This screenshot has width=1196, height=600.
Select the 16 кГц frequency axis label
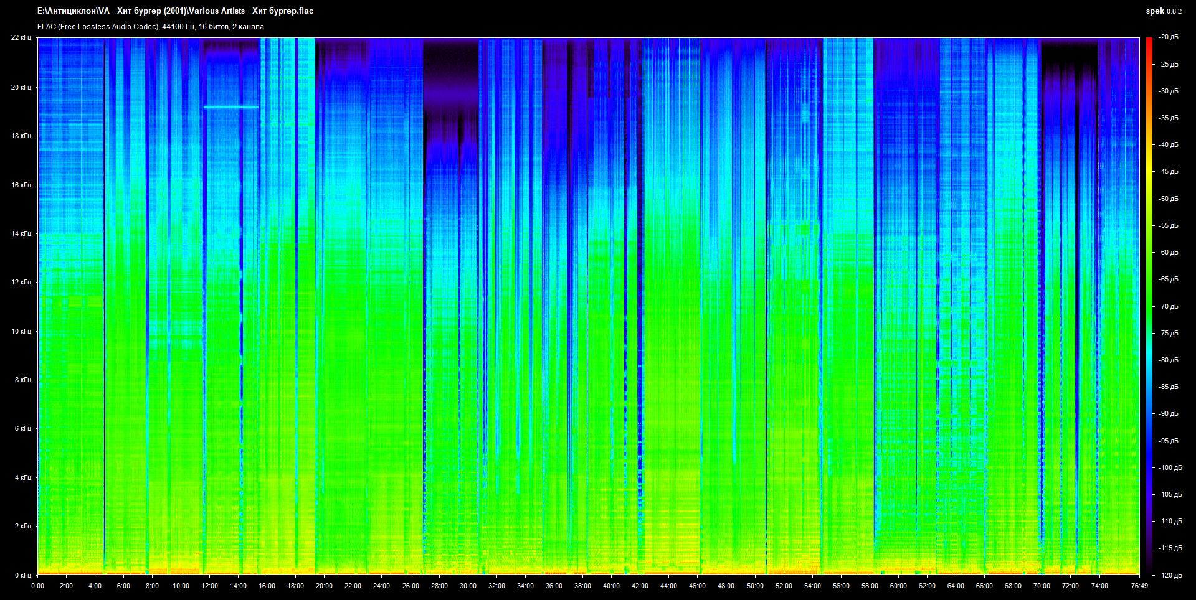point(21,185)
